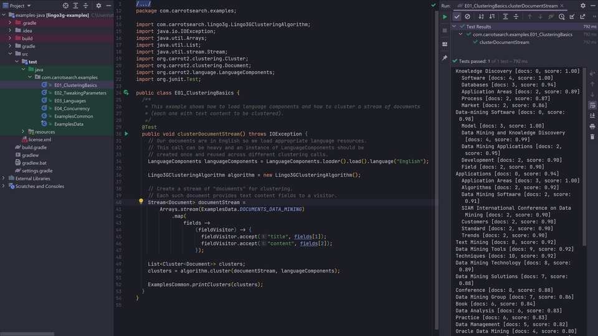
Task: Collapse the src folder
Action: (11, 54)
